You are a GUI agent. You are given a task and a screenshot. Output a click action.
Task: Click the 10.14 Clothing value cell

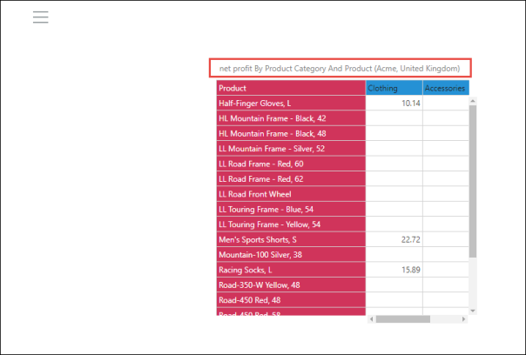(x=394, y=103)
